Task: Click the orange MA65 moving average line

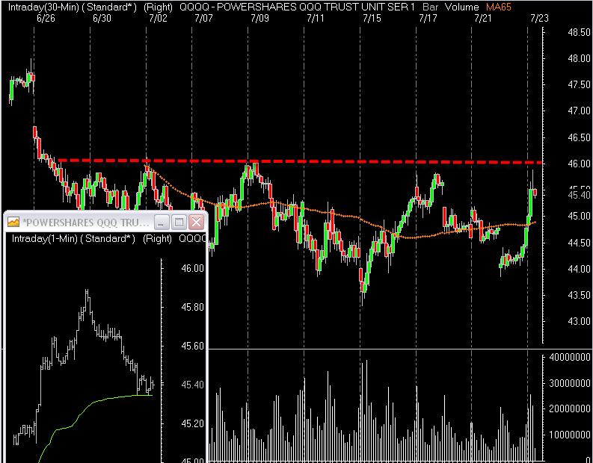Action: (340, 214)
